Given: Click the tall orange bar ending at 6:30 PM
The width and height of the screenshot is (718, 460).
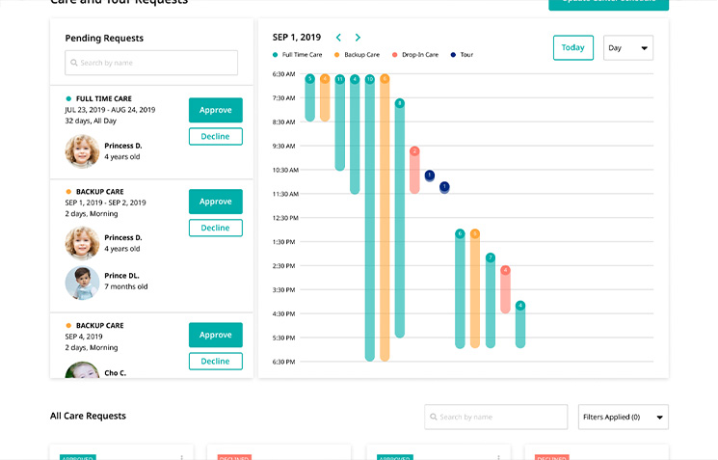Looking at the screenshot, I should [x=385, y=218].
